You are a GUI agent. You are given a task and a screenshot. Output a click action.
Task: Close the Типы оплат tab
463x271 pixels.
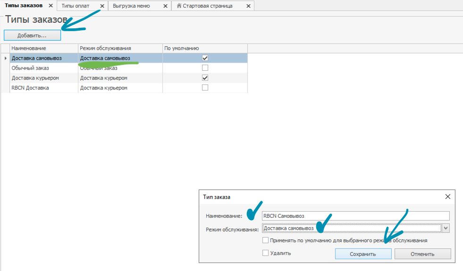102,6
